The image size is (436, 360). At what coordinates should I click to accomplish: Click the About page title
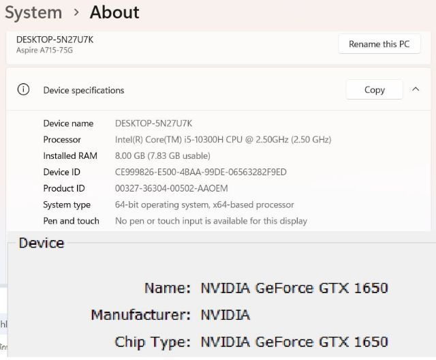(x=114, y=12)
